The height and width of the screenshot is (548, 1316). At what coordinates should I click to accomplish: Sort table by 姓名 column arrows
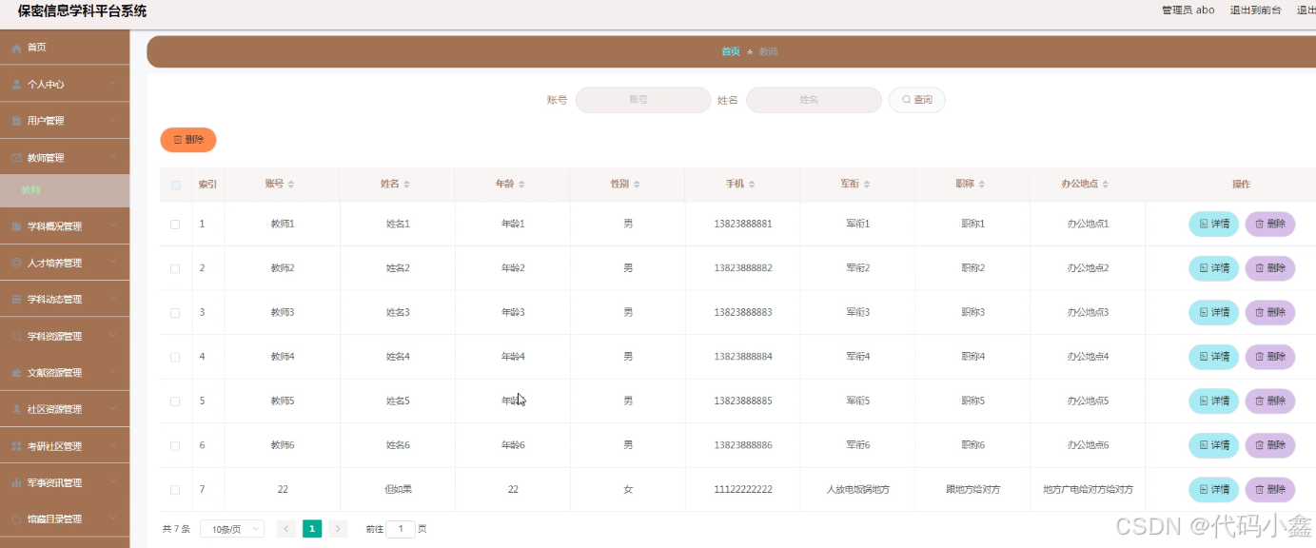tap(406, 185)
